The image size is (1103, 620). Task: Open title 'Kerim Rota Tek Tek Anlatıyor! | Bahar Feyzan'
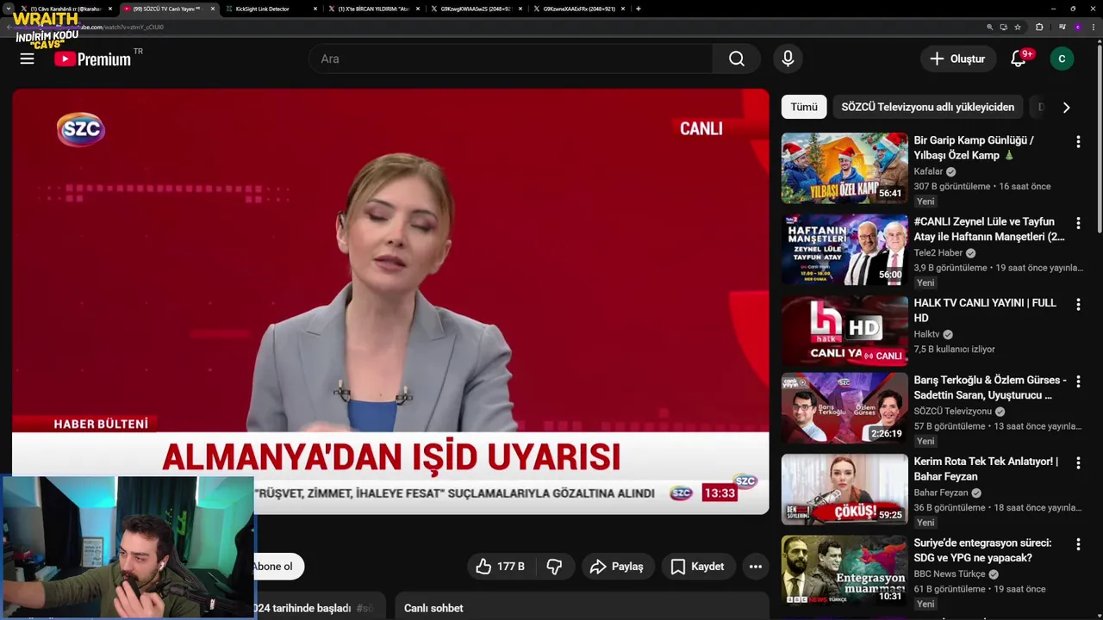click(x=986, y=468)
